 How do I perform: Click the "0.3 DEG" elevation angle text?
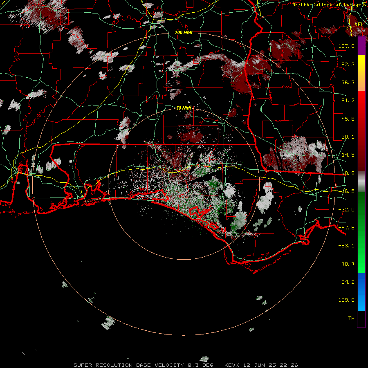pos(200,365)
